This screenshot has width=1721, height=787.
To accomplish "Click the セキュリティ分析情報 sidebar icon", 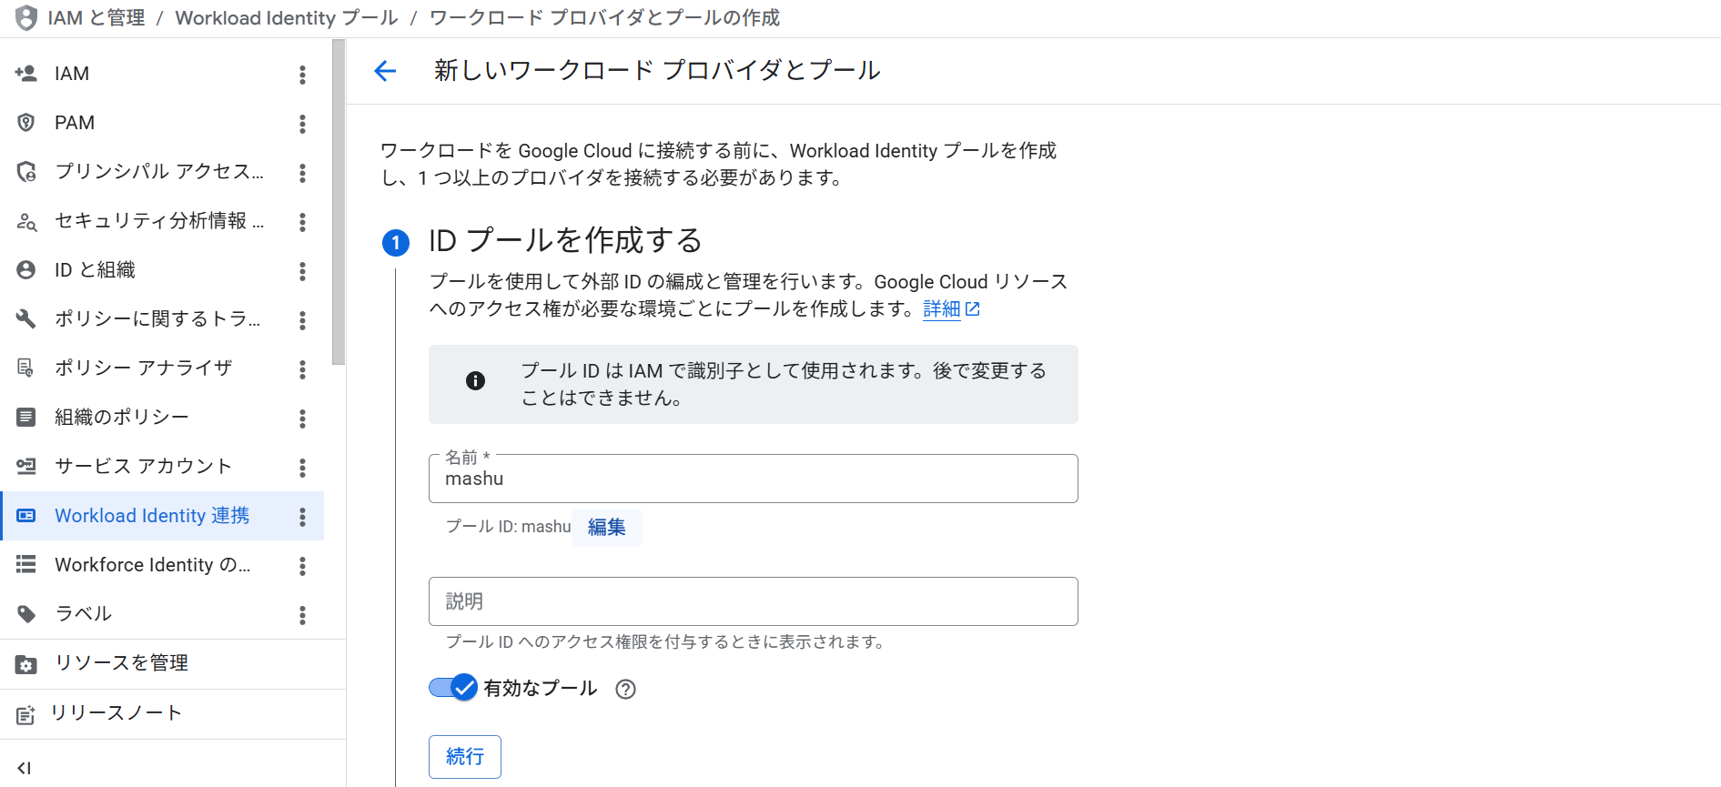I will [x=26, y=221].
